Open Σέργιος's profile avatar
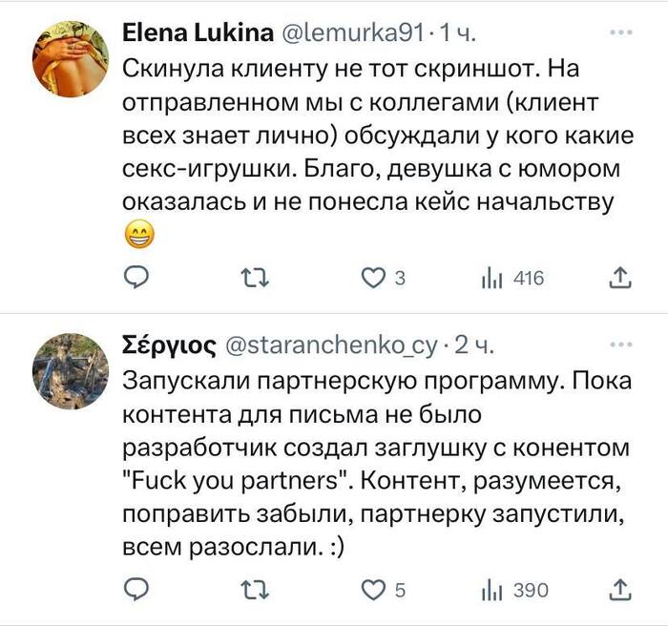Screen dimensions: 668x626 click(x=70, y=371)
